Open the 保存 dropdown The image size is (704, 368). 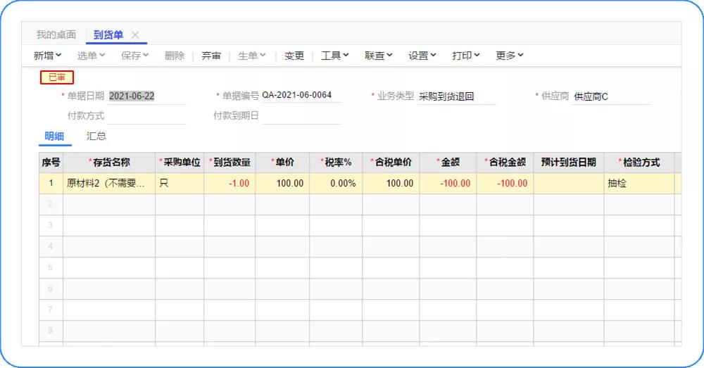point(134,55)
